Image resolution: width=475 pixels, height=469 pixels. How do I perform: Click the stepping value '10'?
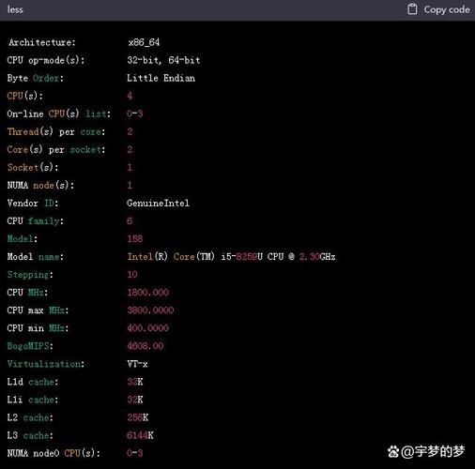point(132,275)
